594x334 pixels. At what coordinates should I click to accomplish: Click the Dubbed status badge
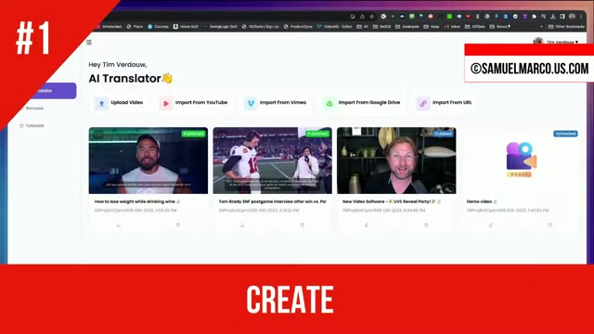pyautogui.click(x=444, y=134)
